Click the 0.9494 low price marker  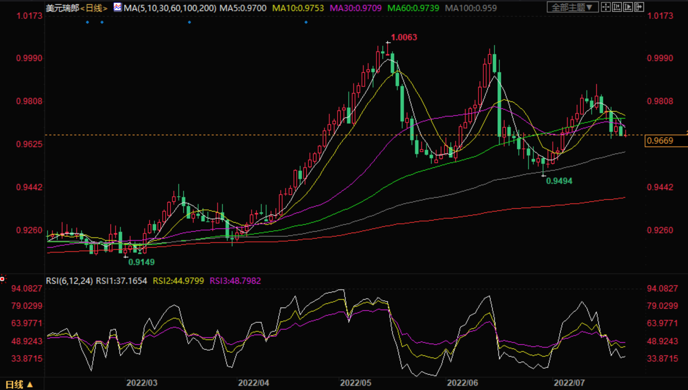coord(559,181)
